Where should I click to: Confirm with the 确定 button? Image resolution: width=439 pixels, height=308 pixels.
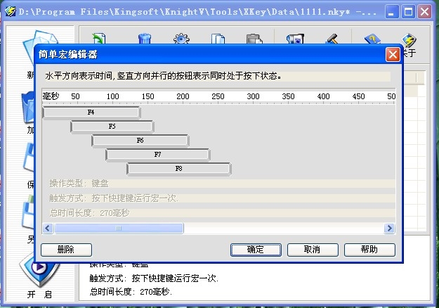click(256, 250)
